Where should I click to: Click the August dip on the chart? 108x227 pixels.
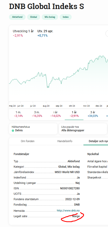point(48,87)
